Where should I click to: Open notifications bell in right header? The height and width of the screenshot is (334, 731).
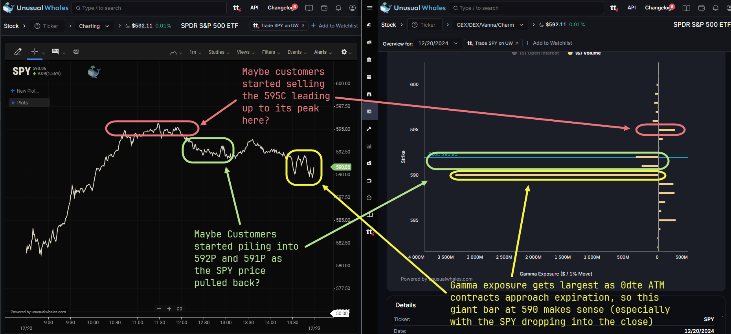(x=716, y=8)
